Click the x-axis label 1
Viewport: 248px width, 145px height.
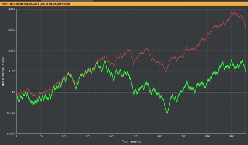tap(16, 136)
